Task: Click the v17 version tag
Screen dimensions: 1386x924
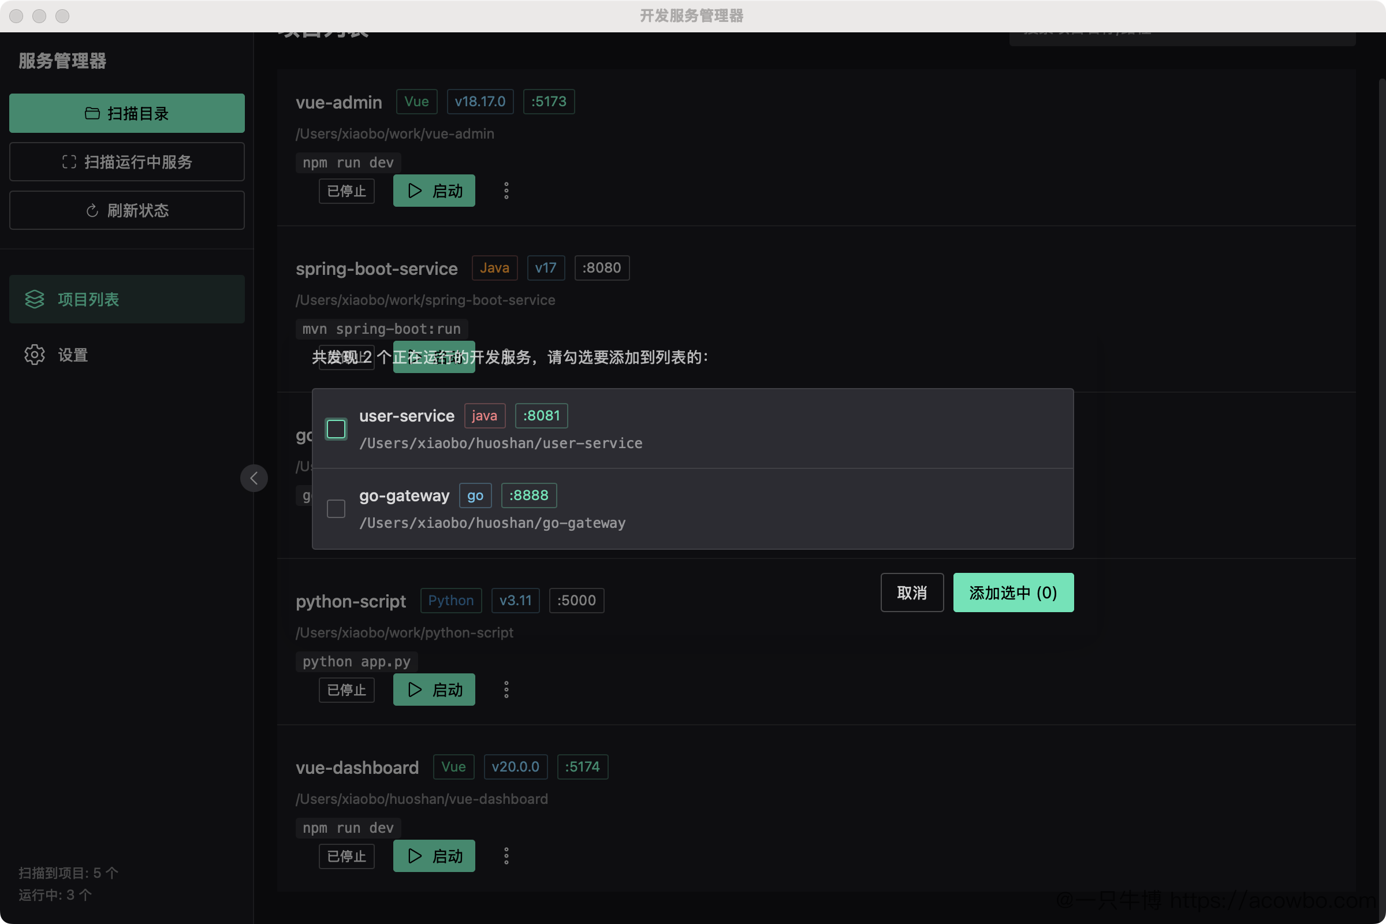Action: pyautogui.click(x=546, y=267)
